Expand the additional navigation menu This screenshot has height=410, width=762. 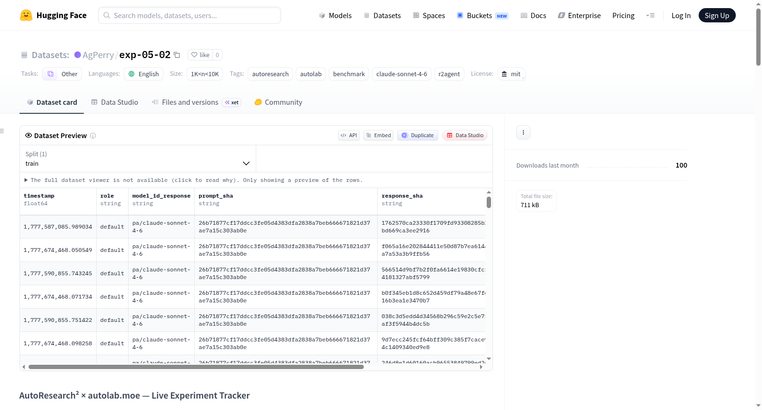click(x=650, y=15)
